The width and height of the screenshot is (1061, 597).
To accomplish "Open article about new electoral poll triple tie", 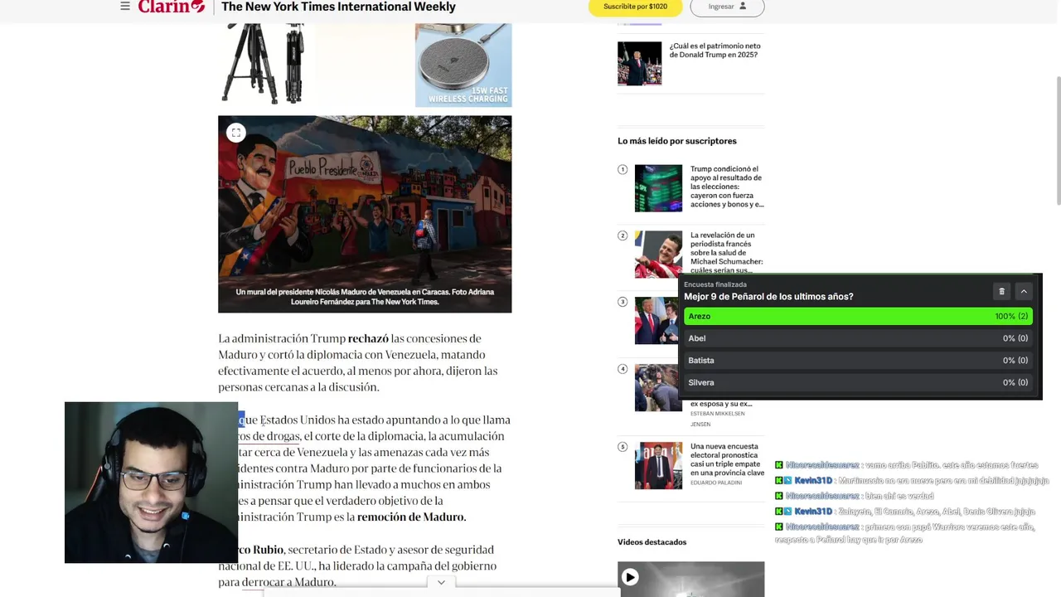I will pos(727,459).
